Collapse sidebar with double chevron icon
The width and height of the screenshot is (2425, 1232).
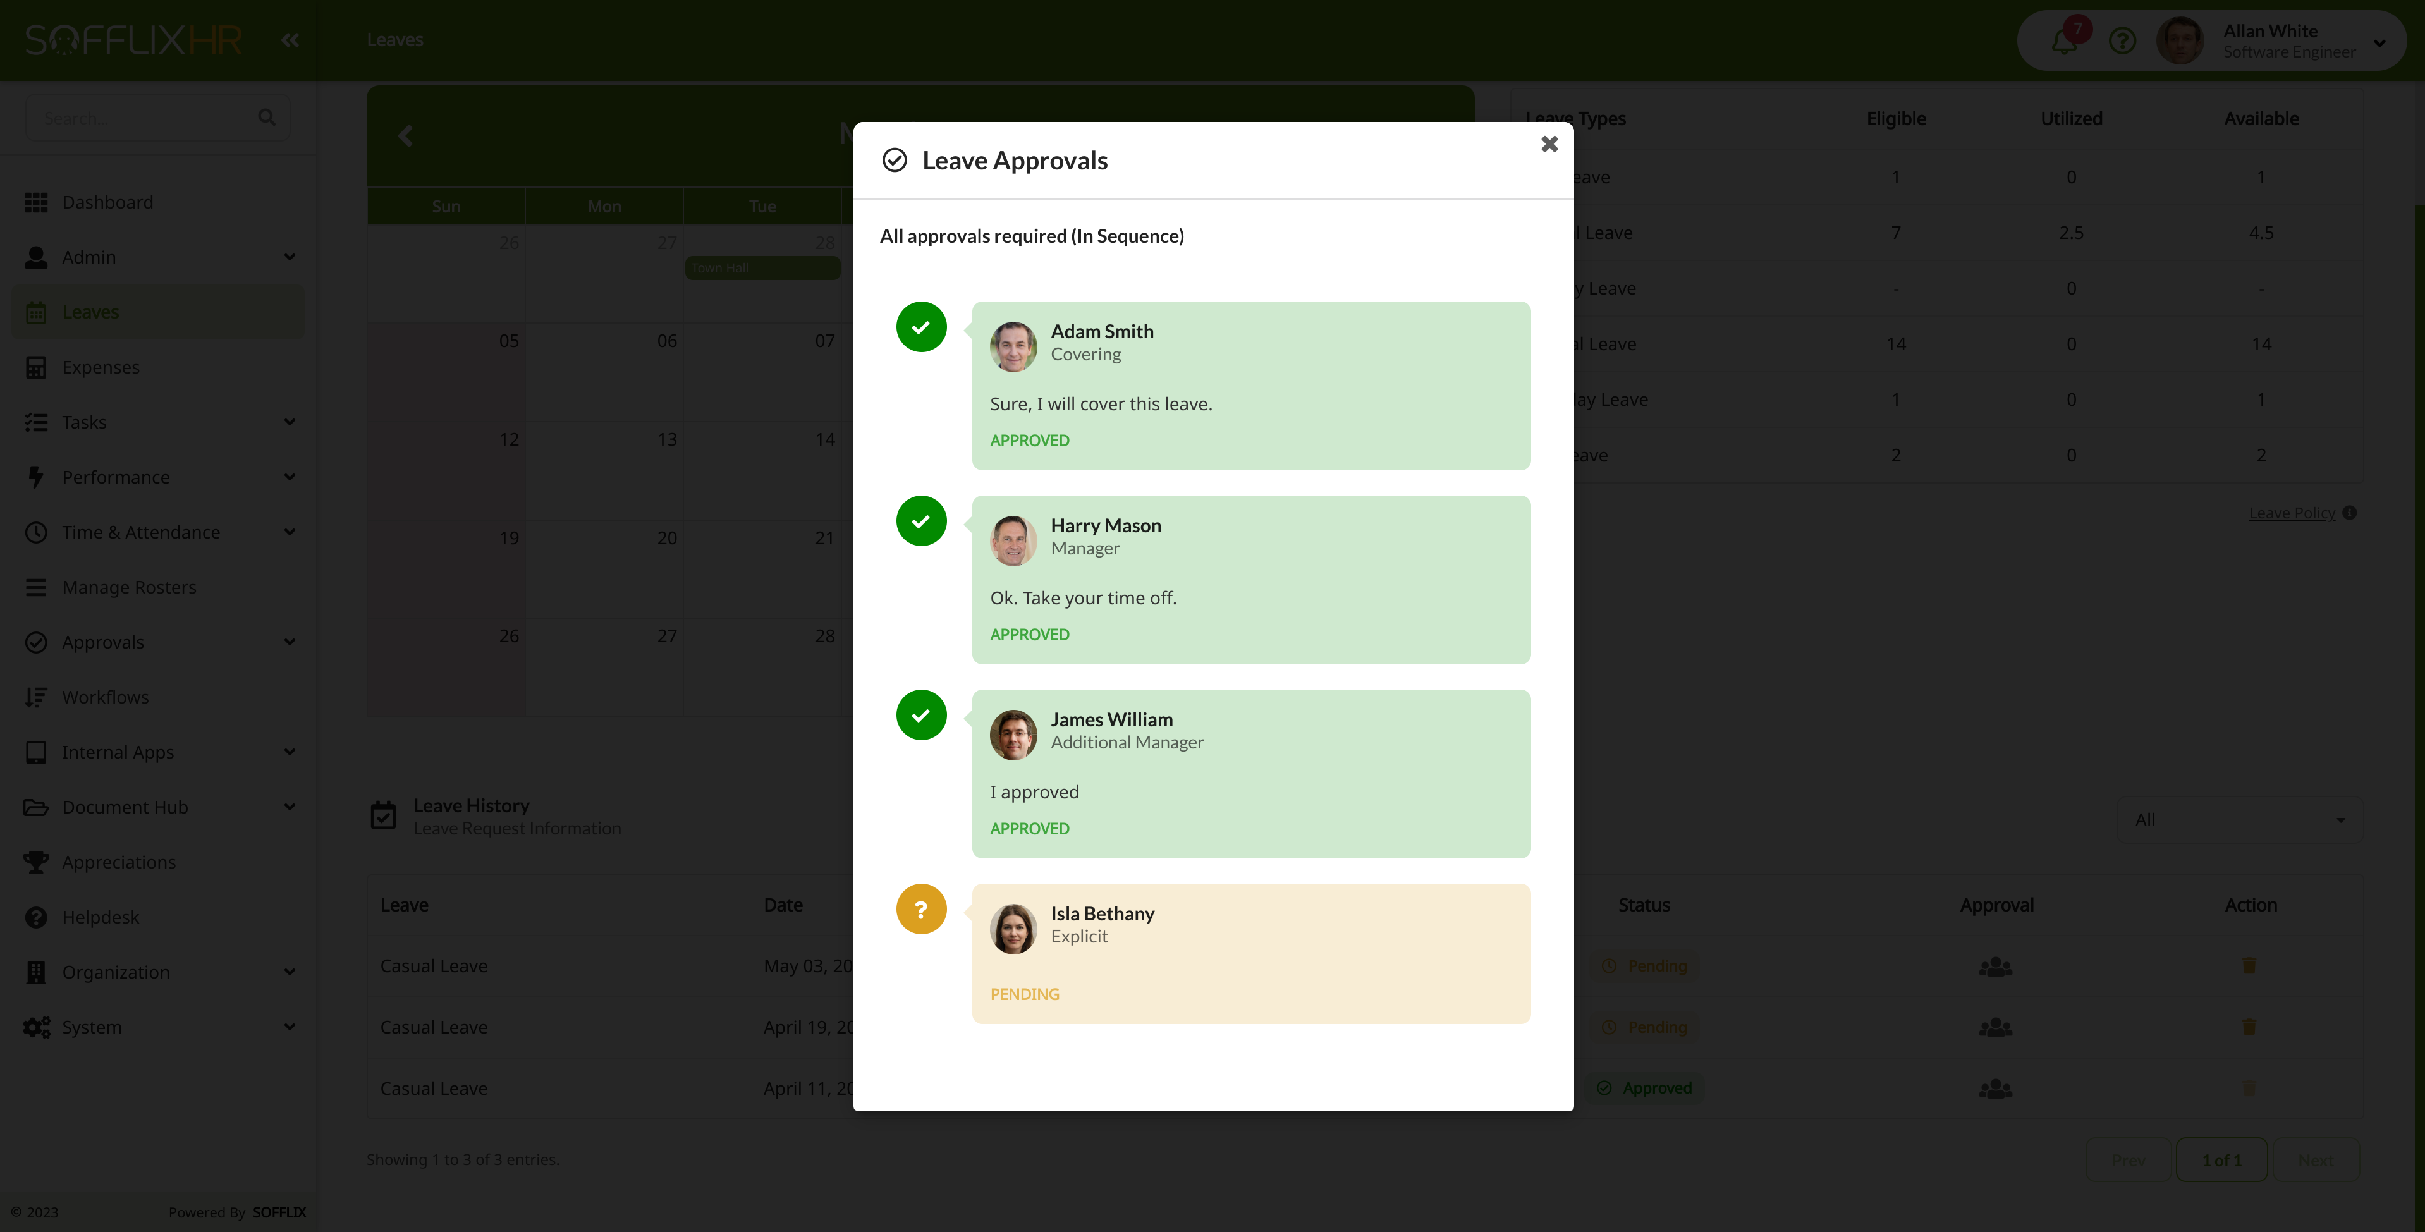point(290,40)
